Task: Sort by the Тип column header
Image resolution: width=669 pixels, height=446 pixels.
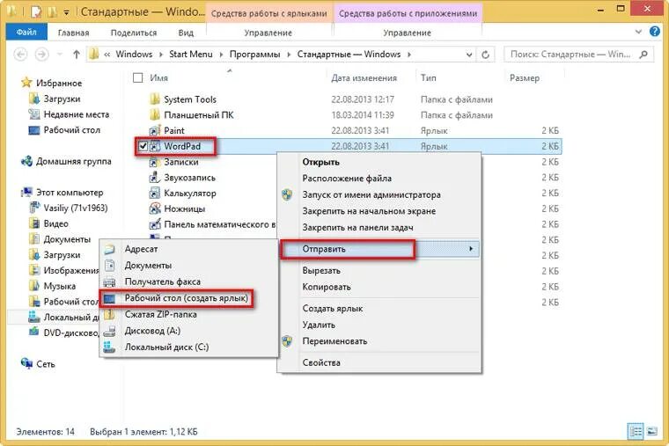Action: (x=429, y=78)
